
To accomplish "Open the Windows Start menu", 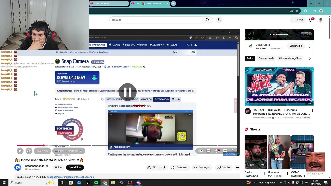I will click(4, 183).
